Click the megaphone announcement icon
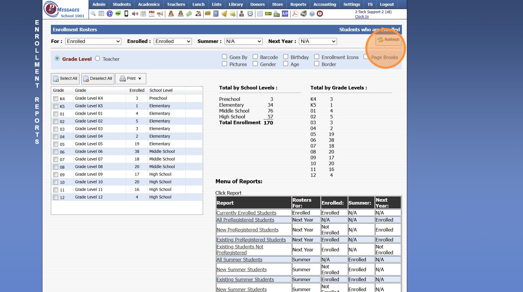Viewport: 523px width, 292px height. (160, 13)
